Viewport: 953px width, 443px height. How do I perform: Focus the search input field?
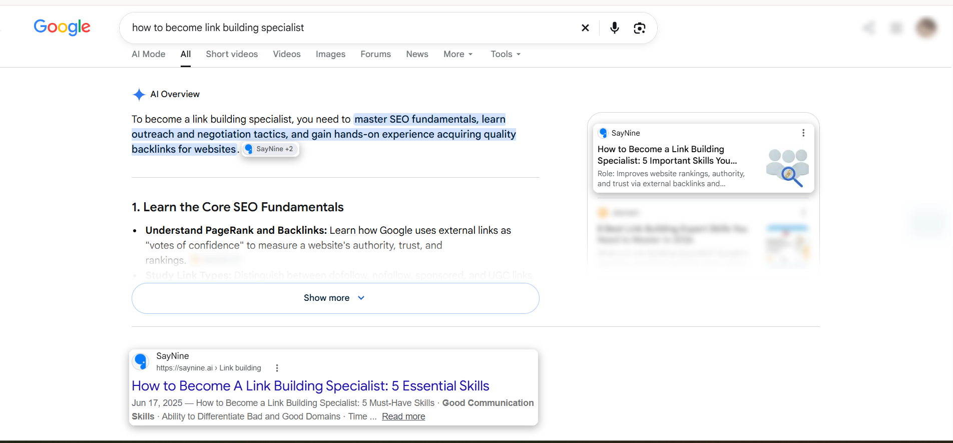click(350, 28)
